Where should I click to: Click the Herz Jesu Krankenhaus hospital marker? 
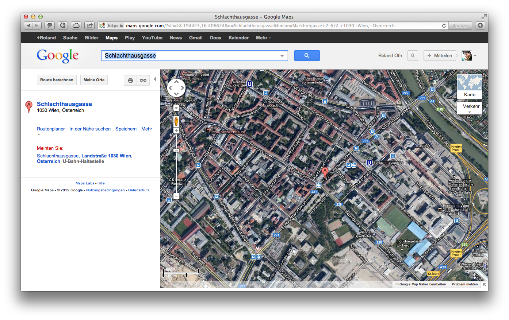coord(208,129)
